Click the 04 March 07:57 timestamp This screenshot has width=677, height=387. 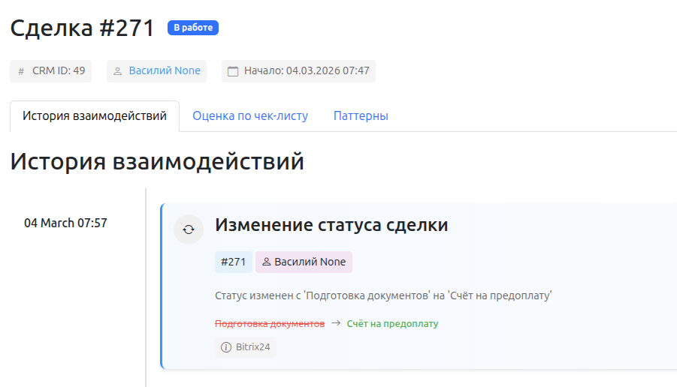pyautogui.click(x=65, y=223)
